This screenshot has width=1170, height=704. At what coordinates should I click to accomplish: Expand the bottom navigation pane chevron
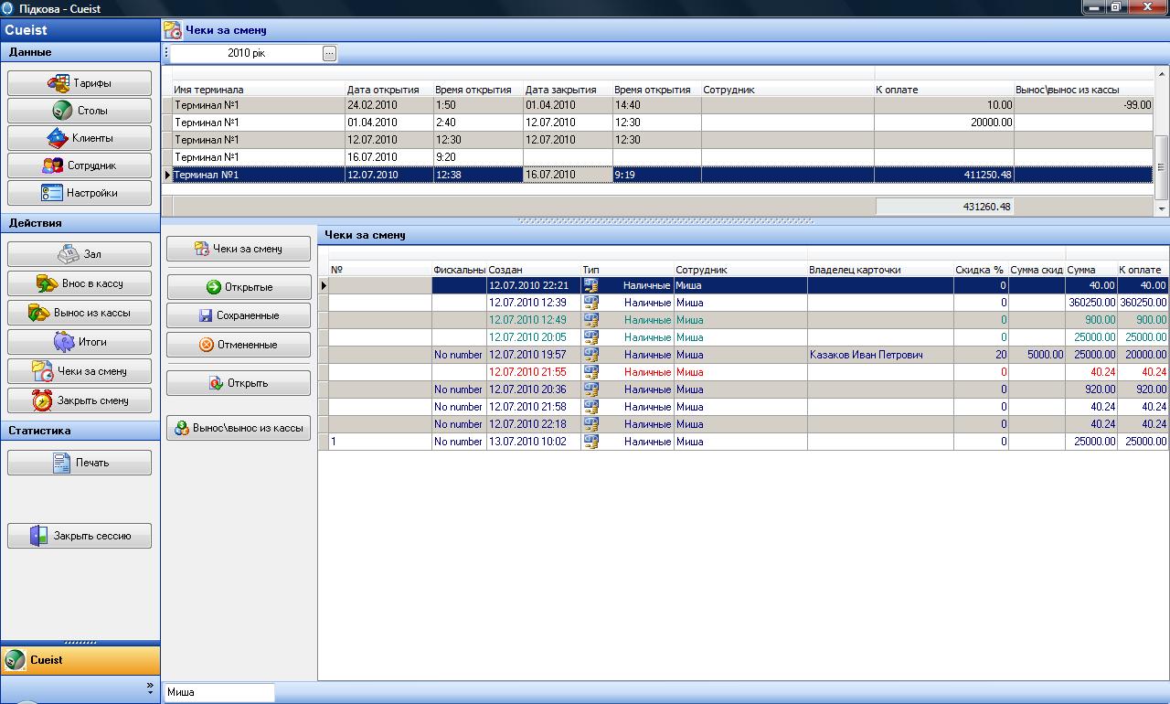coord(150,686)
